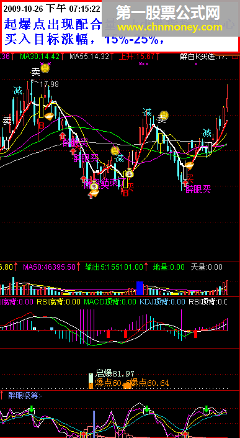Click the diamond icon below the 醉眼结束了 money bag
This screenshot has height=438, width=240.
pos(94,193)
